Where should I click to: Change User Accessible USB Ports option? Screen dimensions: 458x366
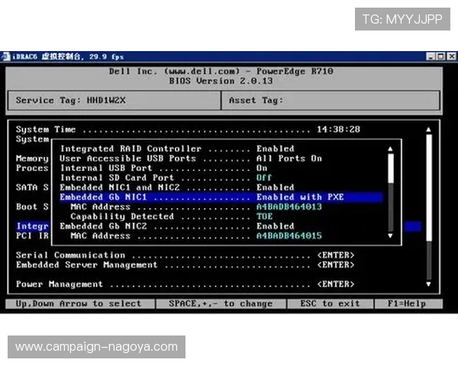pos(289,159)
